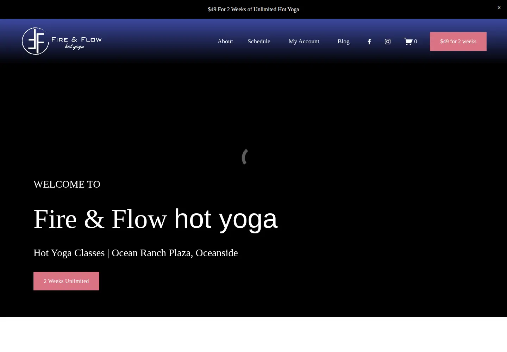Click the $49 for 2 weeks header button
The height and width of the screenshot is (352, 507).
(x=458, y=42)
